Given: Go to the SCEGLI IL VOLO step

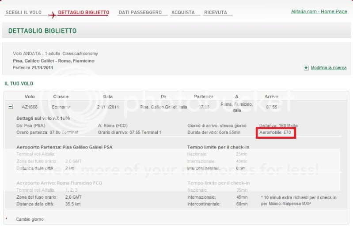Looking at the screenshot, I should tap(23, 12).
